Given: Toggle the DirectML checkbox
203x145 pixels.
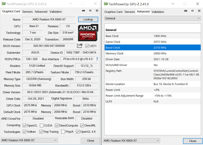Looking at the screenshot, I should [82, 125].
